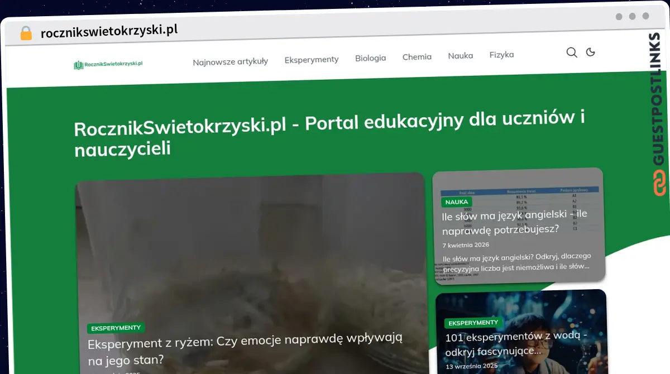Click the rocznikswietokrzyski.pl address bar URL

point(109,31)
